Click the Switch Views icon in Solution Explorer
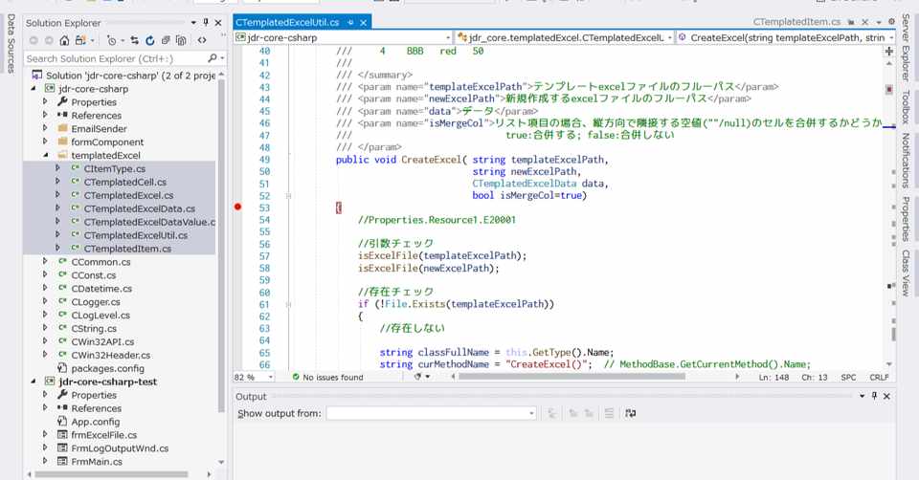The width and height of the screenshot is (919, 480). click(82, 40)
